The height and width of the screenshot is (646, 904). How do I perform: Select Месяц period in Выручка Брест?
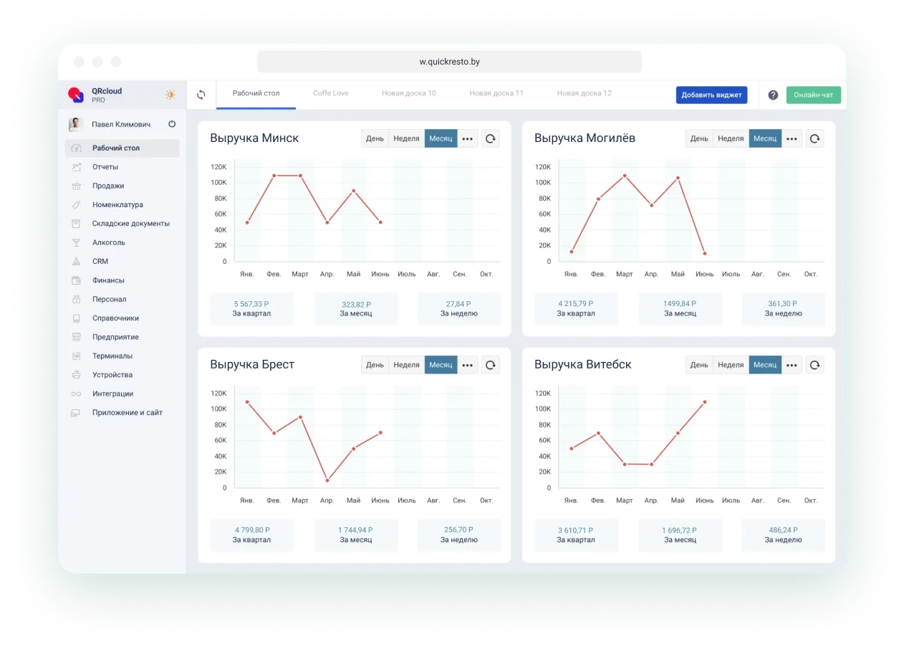pyautogui.click(x=441, y=365)
